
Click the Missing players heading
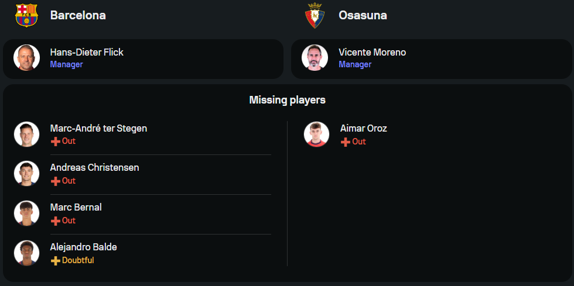click(x=287, y=100)
